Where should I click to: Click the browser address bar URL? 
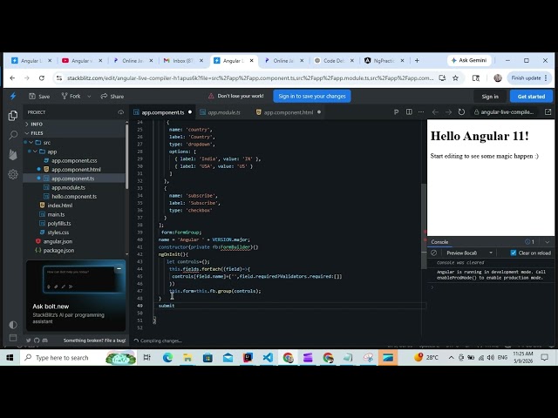point(250,78)
